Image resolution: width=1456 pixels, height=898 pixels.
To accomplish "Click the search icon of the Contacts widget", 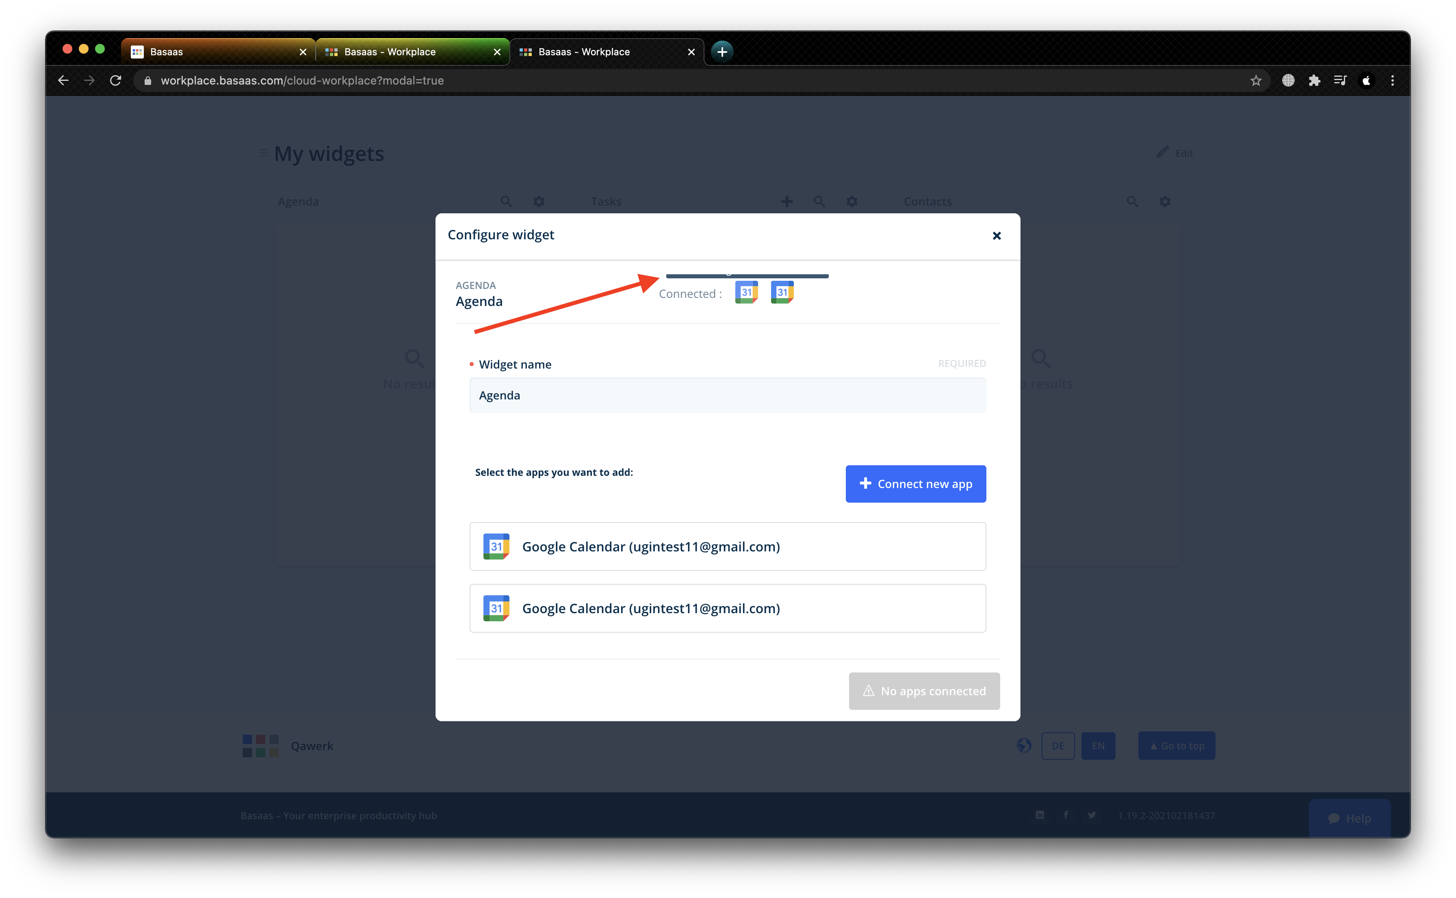I will coord(1132,201).
